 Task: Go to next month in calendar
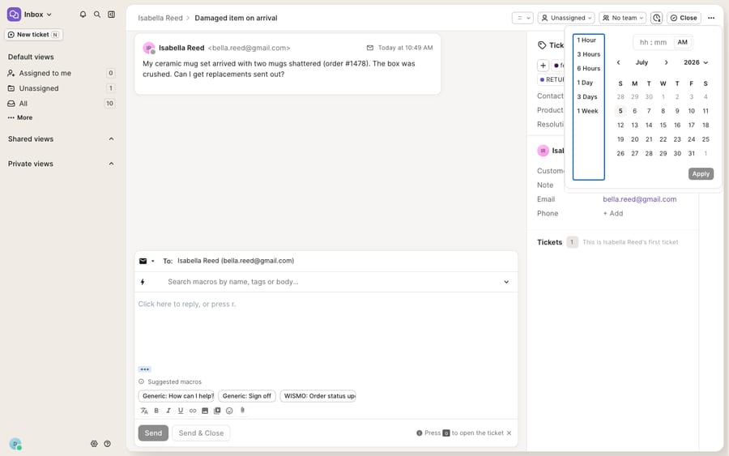(667, 62)
